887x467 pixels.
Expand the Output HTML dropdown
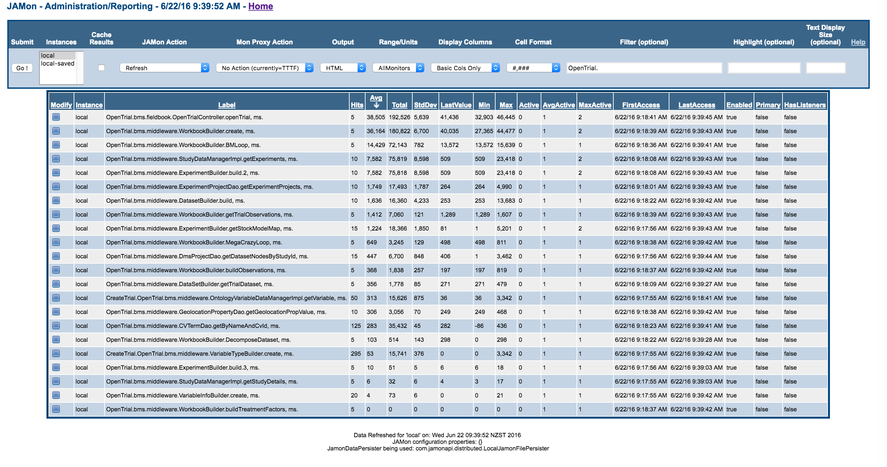coord(343,68)
